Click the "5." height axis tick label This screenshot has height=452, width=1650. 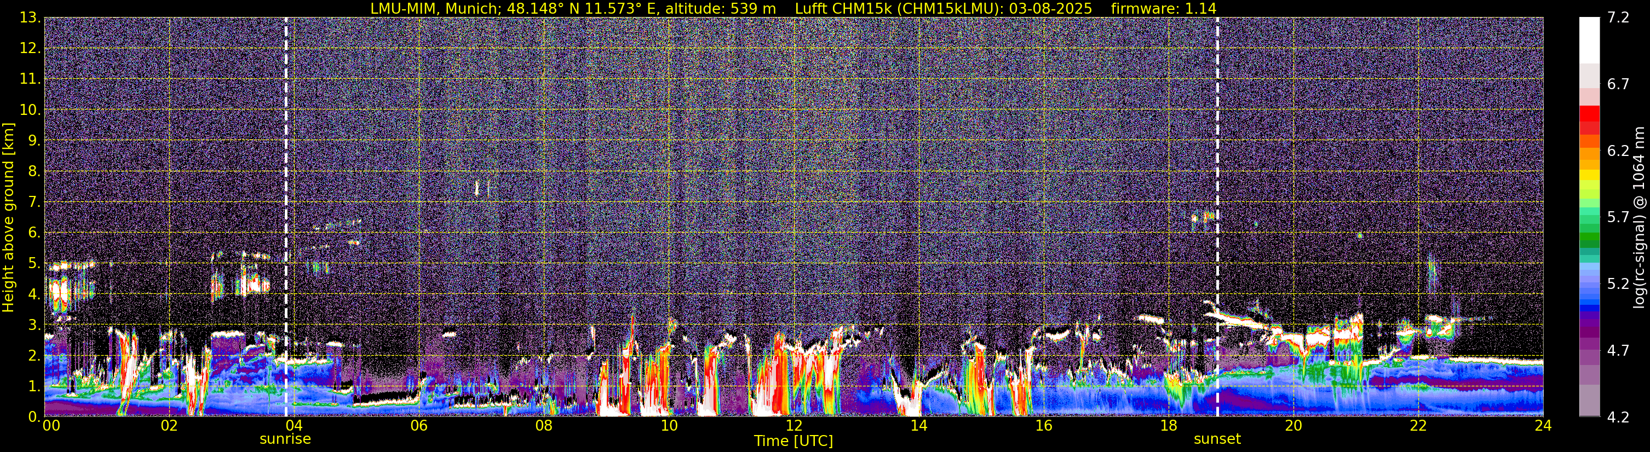click(35, 264)
